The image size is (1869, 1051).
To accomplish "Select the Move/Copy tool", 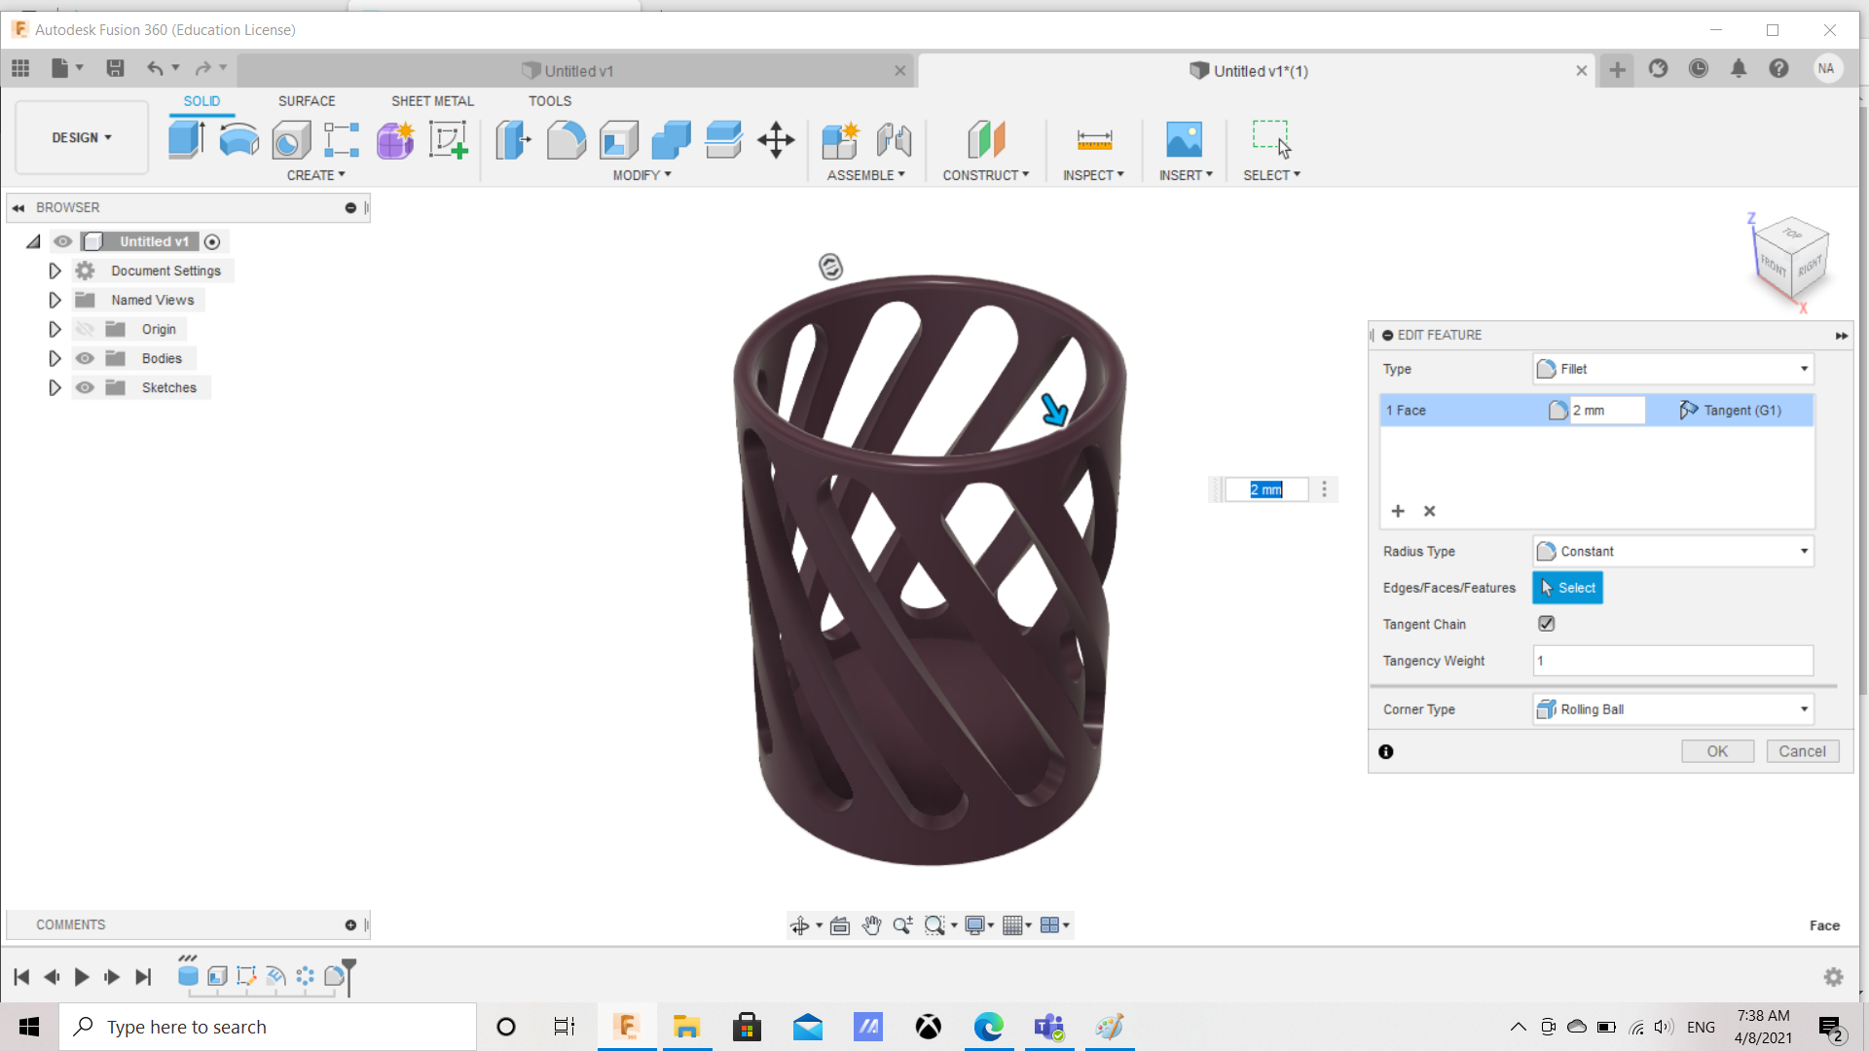I will point(776,140).
